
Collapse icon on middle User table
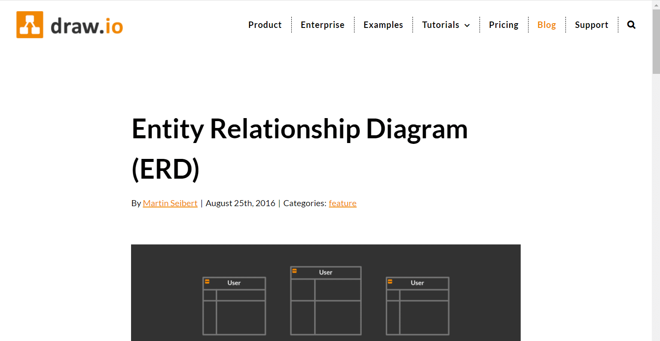(294, 271)
